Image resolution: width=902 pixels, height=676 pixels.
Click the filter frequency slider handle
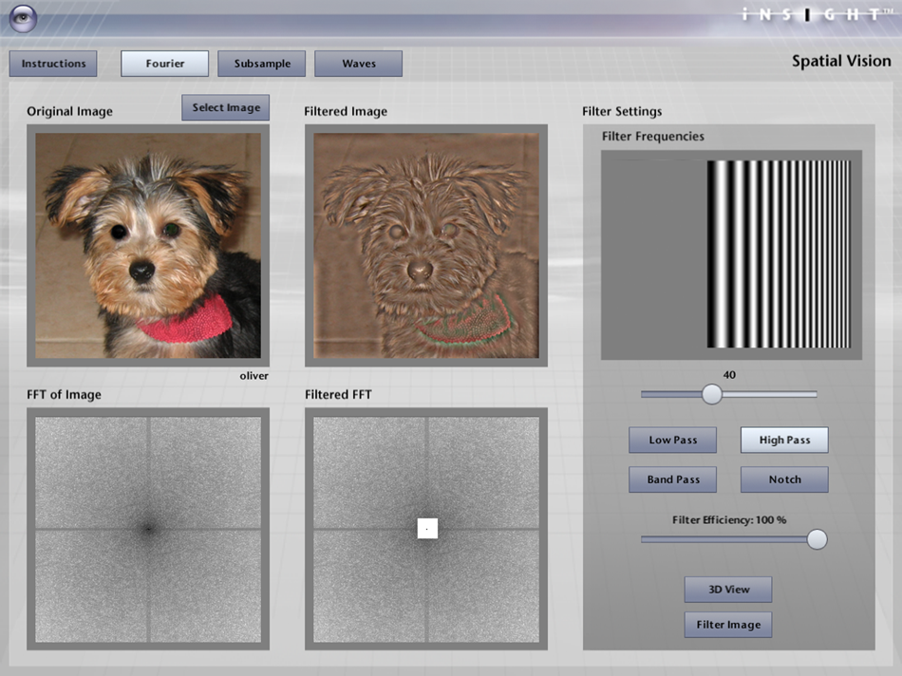coord(712,394)
